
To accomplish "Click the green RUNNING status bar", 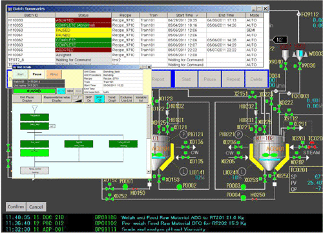I will 34,91.
